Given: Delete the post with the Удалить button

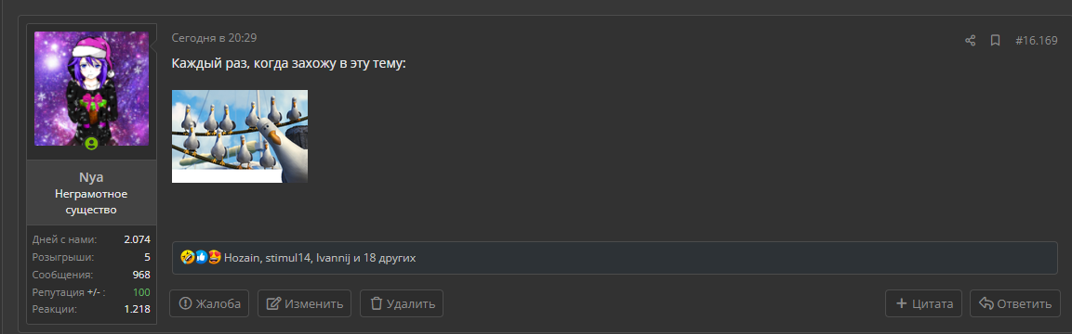Looking at the screenshot, I should pos(402,303).
